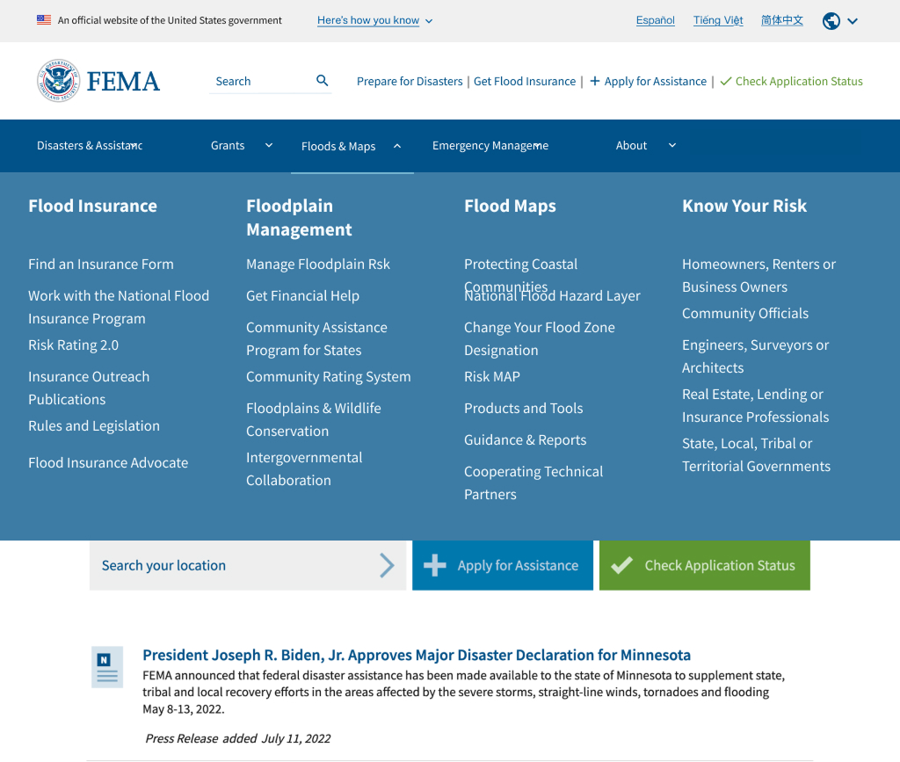Open Intergovernmental Collaboration link
Screen dimensions: 900x762
[304, 468]
